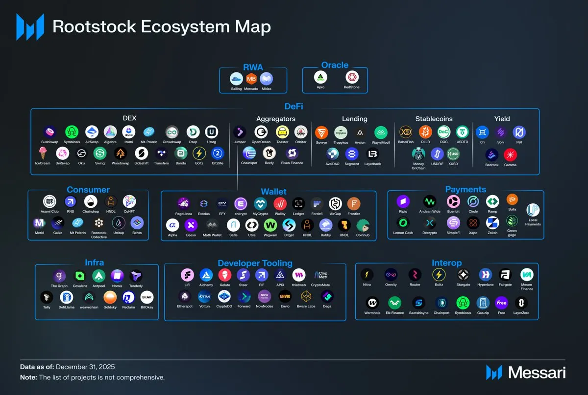Image resolution: width=588 pixels, height=395 pixels.
Task: Open the Beefy aggregator icon
Action: point(269,153)
